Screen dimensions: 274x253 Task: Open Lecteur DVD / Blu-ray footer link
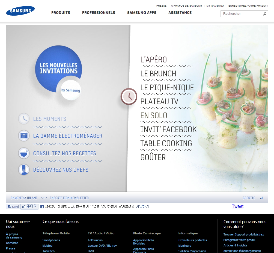102,246
